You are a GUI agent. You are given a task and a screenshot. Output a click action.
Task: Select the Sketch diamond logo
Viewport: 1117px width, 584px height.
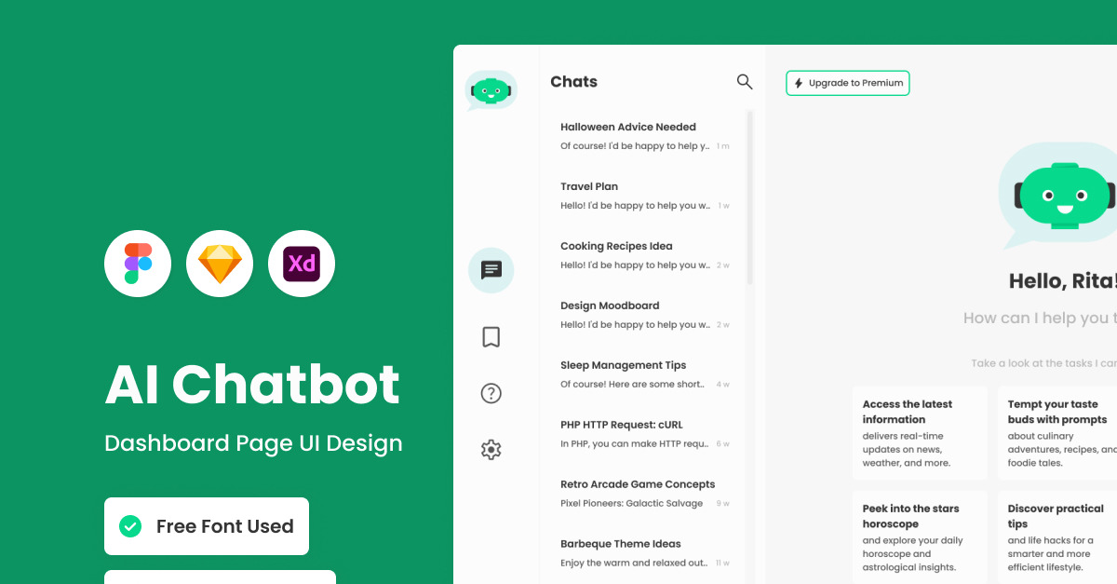220,264
